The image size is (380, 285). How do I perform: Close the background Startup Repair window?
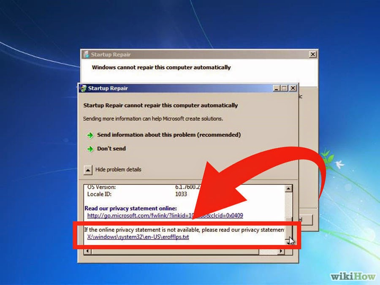[313, 54]
